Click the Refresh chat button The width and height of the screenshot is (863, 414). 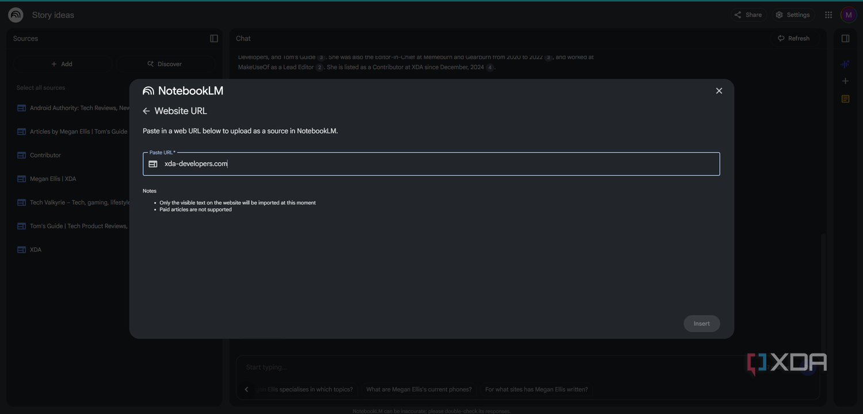pos(793,39)
